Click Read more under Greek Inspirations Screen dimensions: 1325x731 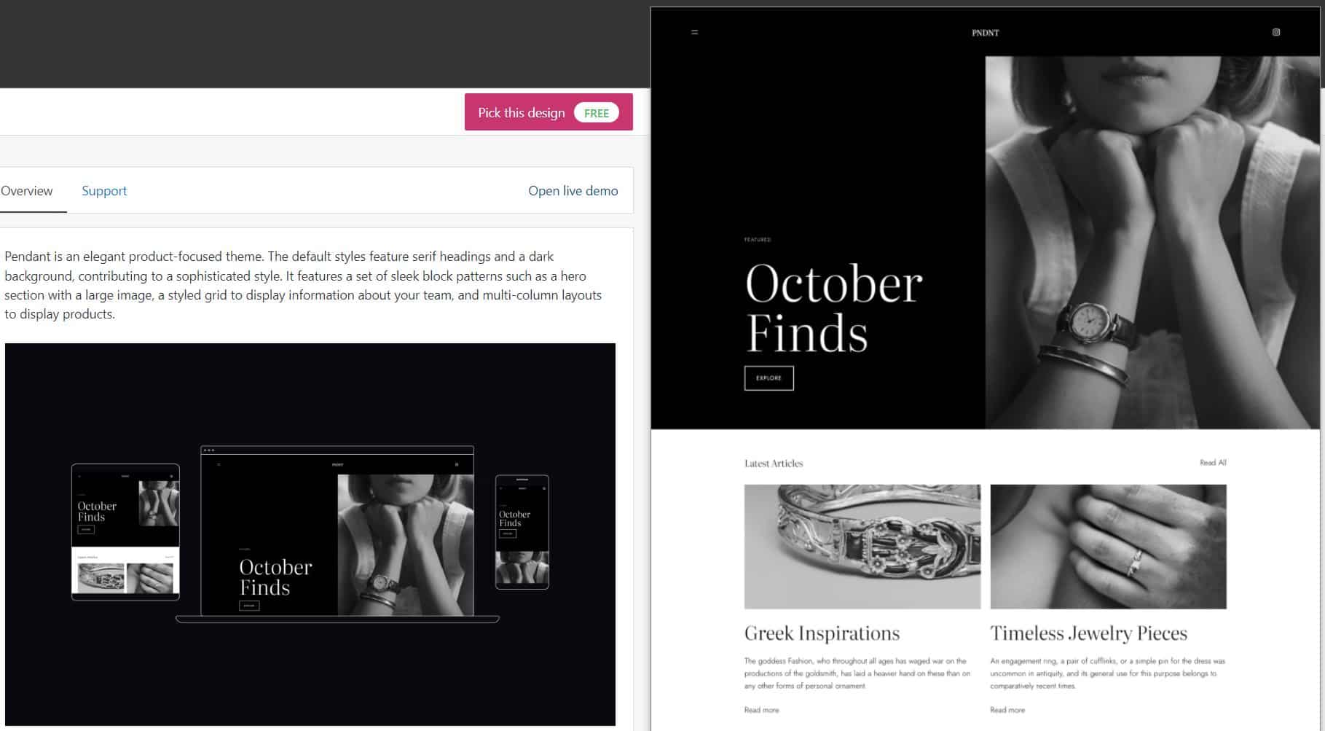click(x=761, y=710)
